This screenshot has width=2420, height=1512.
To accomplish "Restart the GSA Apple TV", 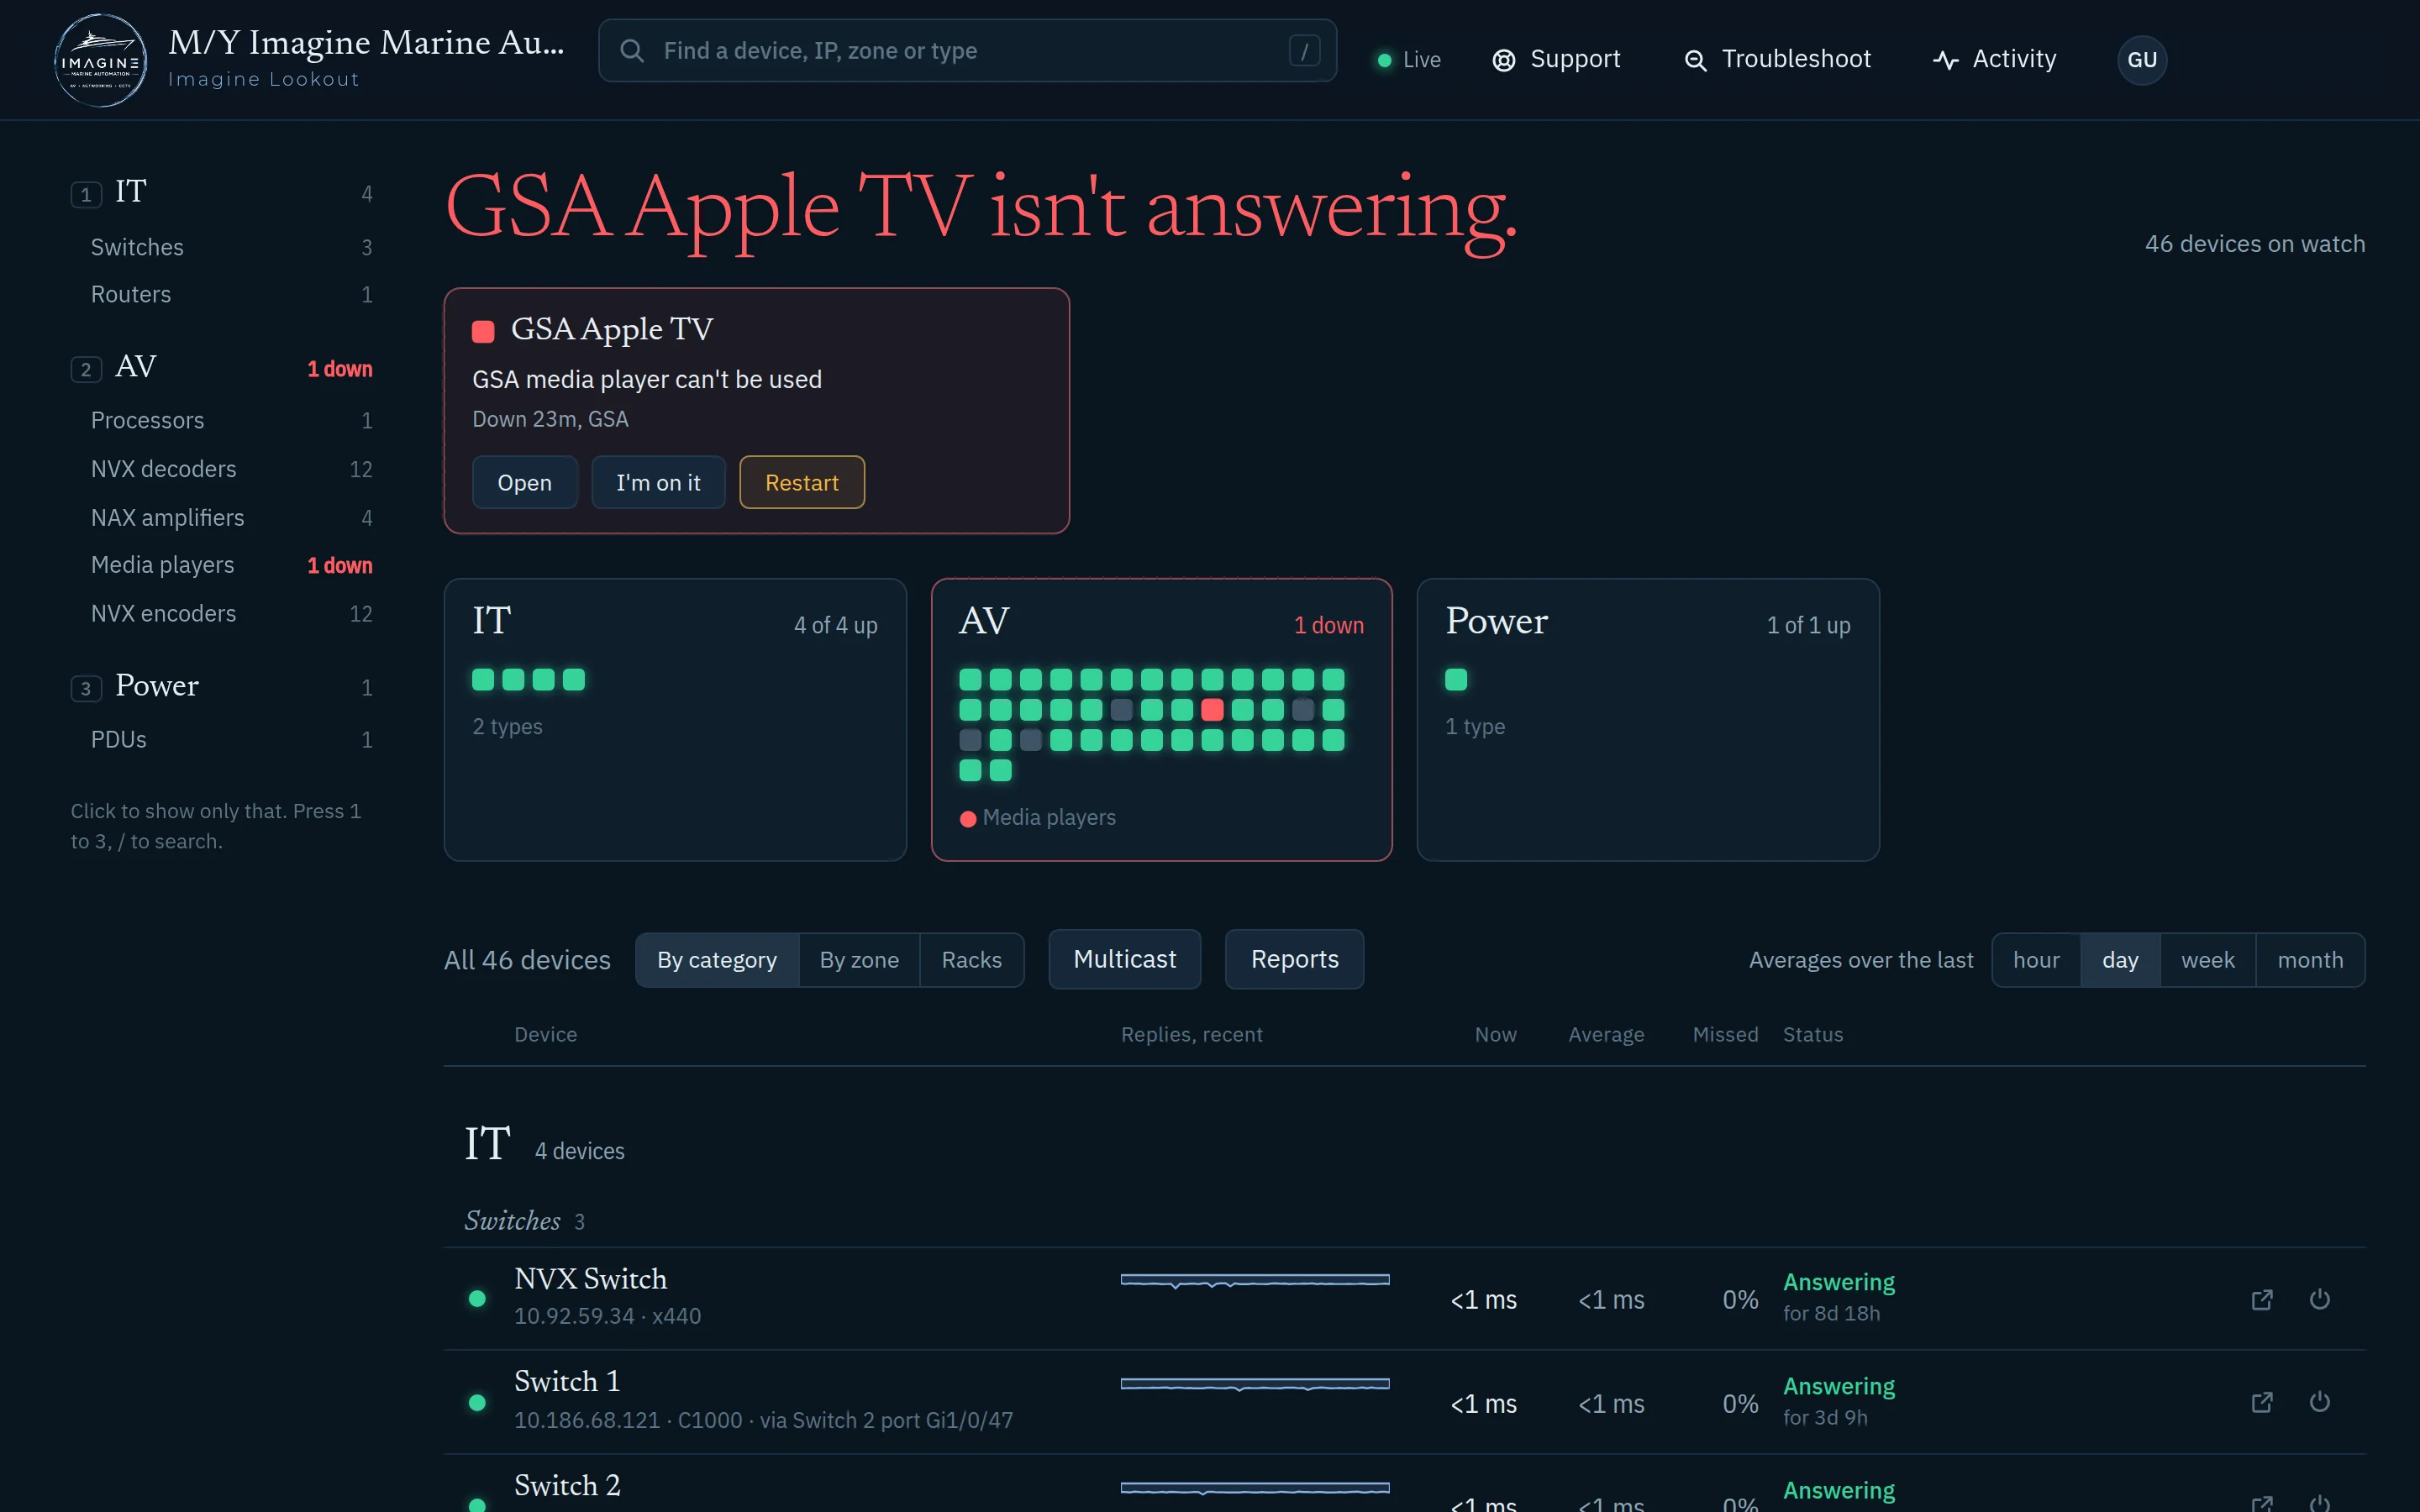I will click(x=802, y=482).
